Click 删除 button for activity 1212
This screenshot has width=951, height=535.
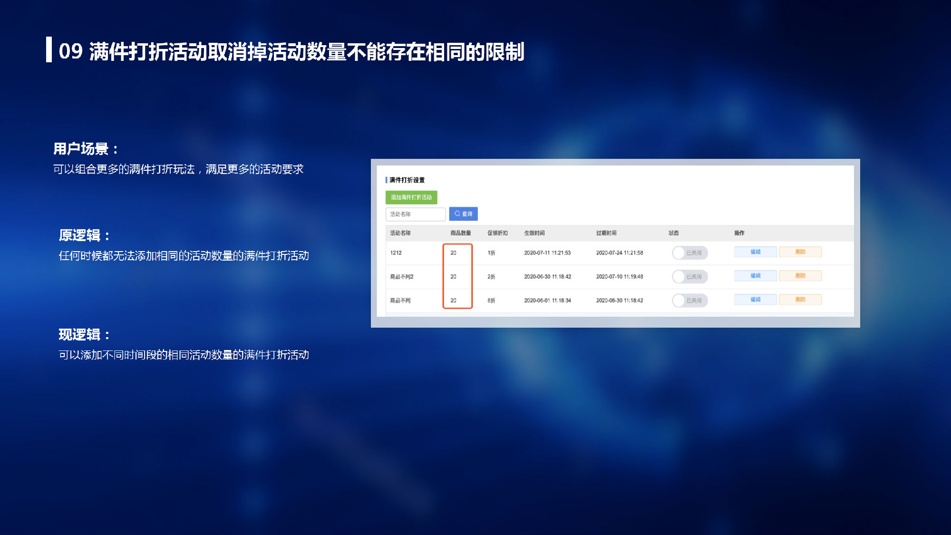point(800,252)
